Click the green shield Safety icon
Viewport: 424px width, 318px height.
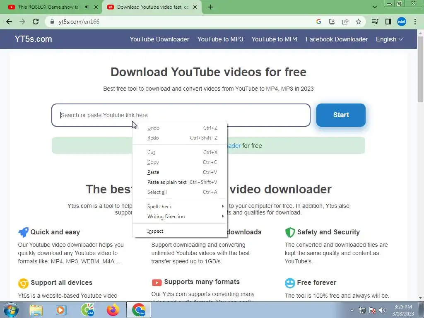(290, 232)
